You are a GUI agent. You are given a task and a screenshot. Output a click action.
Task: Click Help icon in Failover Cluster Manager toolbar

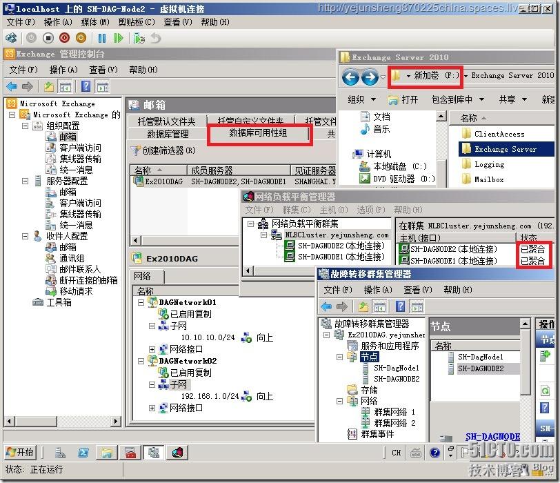point(401,306)
